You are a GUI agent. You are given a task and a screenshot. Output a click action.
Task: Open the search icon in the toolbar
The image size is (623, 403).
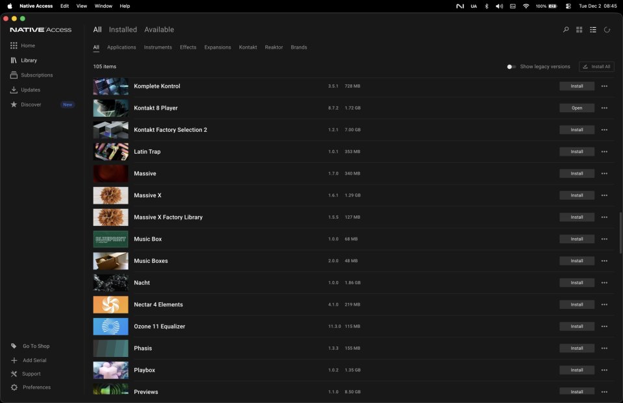coord(565,30)
